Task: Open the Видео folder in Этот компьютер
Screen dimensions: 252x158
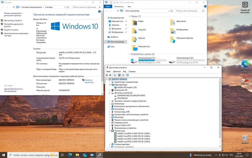Action: click(x=137, y=22)
